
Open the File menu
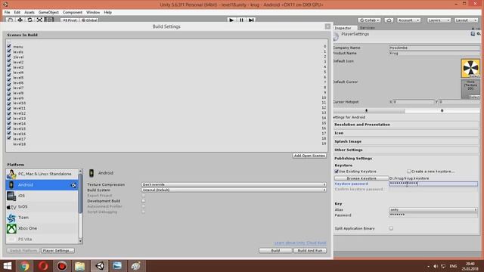coord(7,12)
